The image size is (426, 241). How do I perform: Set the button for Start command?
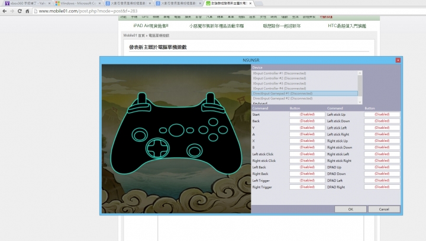[307, 115]
